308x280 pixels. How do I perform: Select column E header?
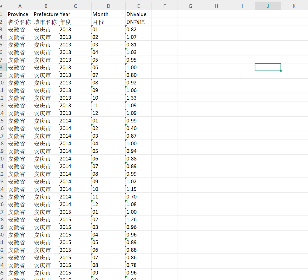tap(138, 6)
